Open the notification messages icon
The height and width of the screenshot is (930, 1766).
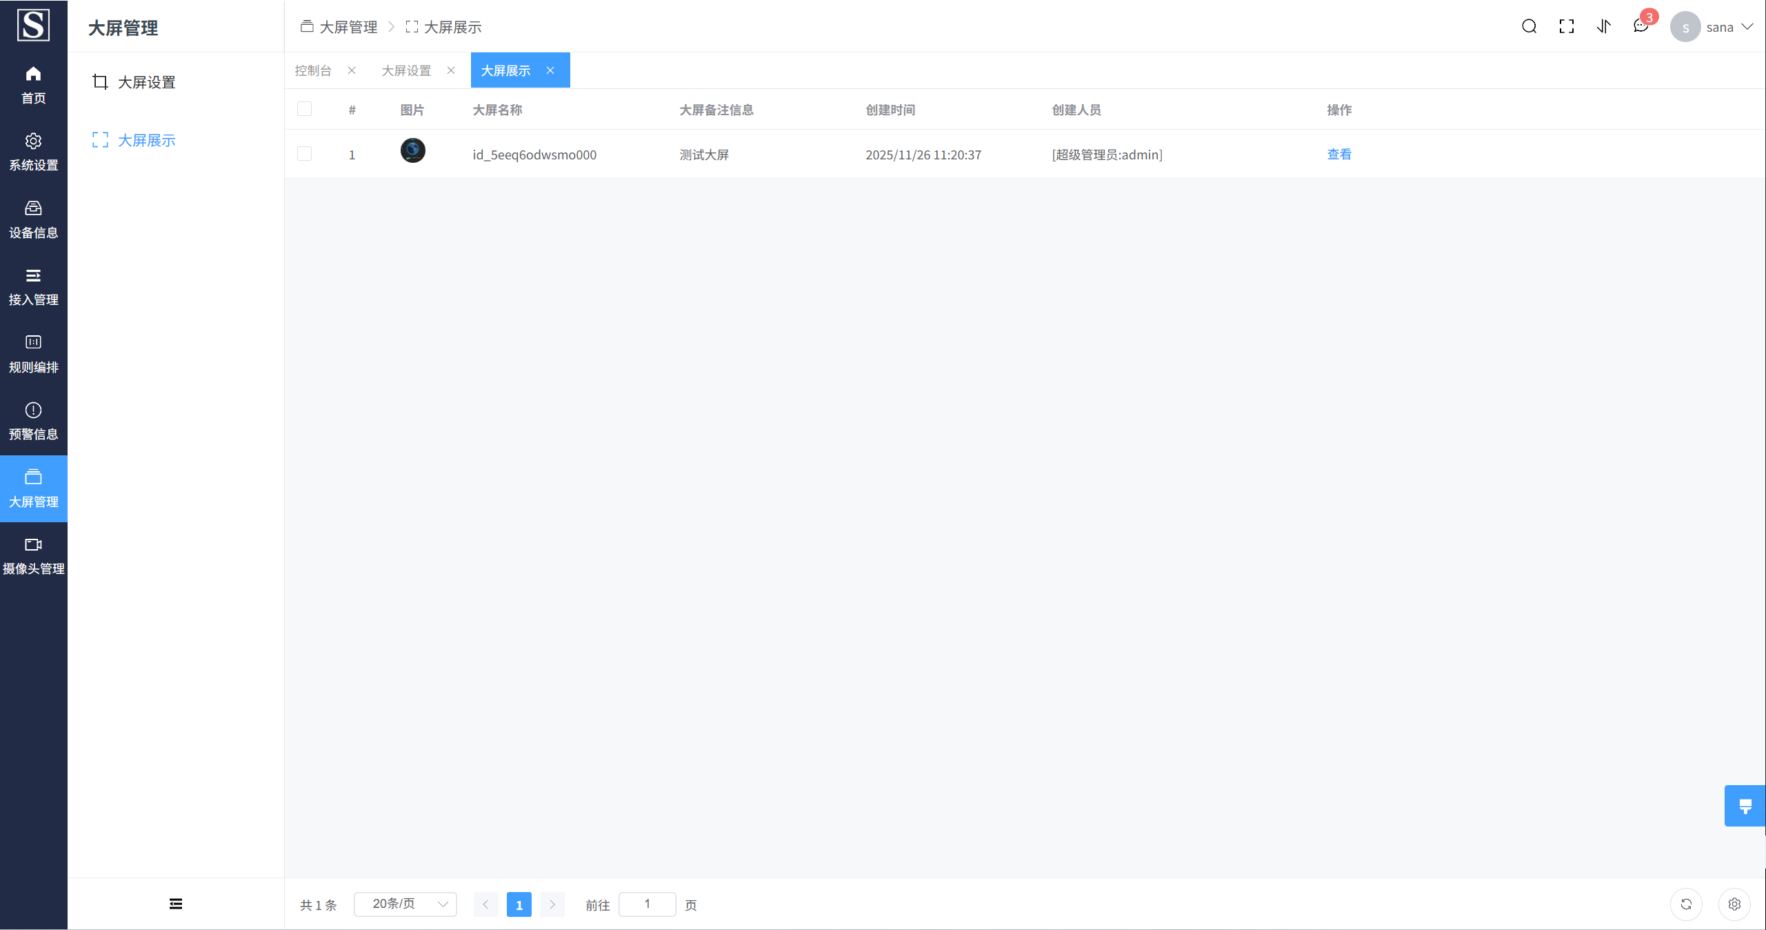click(1640, 26)
